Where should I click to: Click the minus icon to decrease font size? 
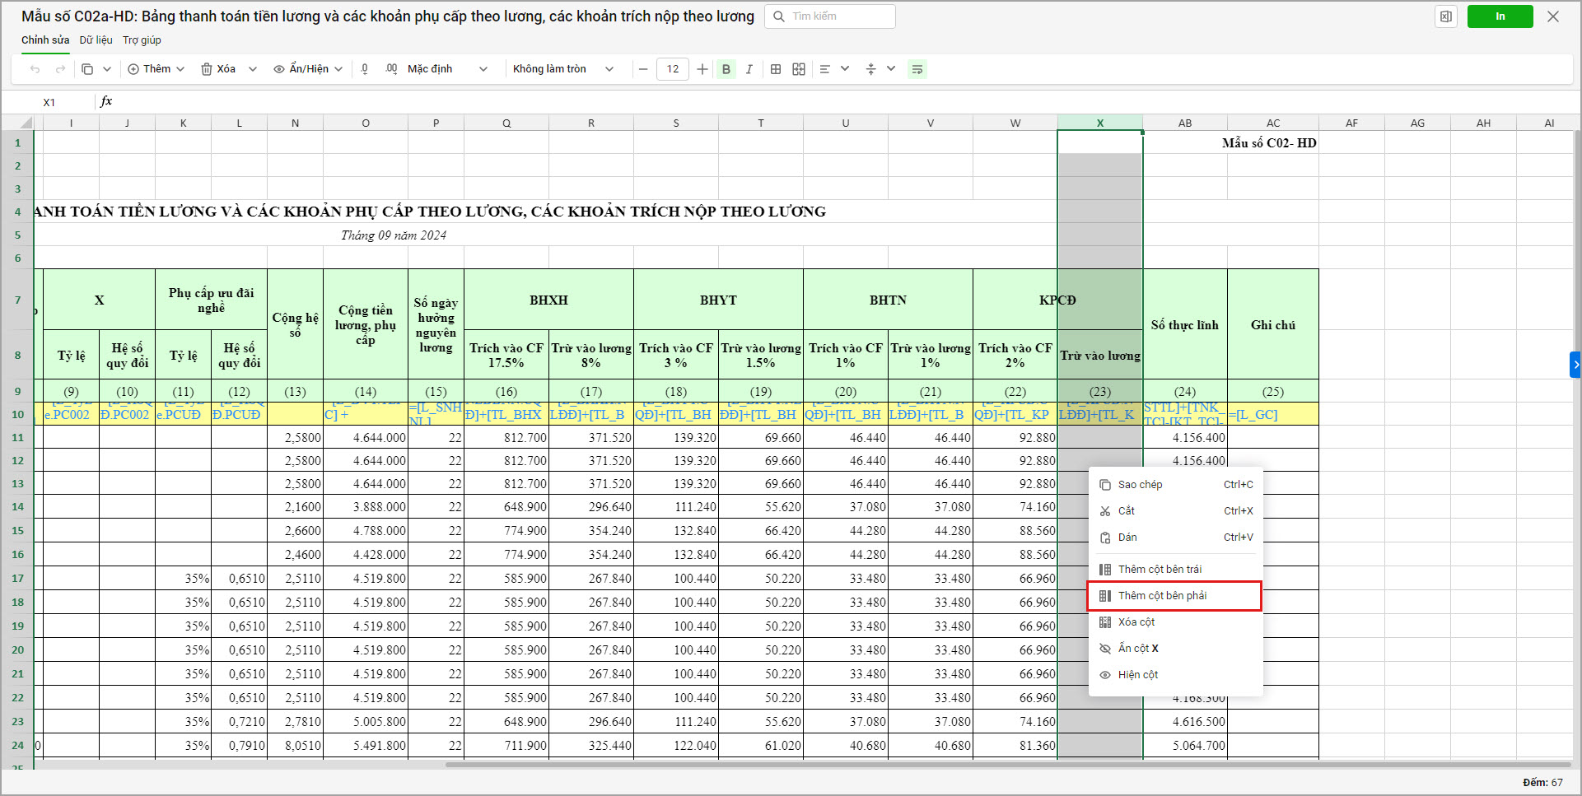[643, 69]
